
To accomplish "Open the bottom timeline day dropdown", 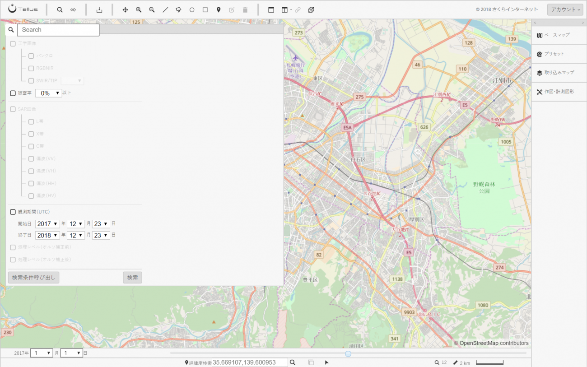I will tap(71, 353).
